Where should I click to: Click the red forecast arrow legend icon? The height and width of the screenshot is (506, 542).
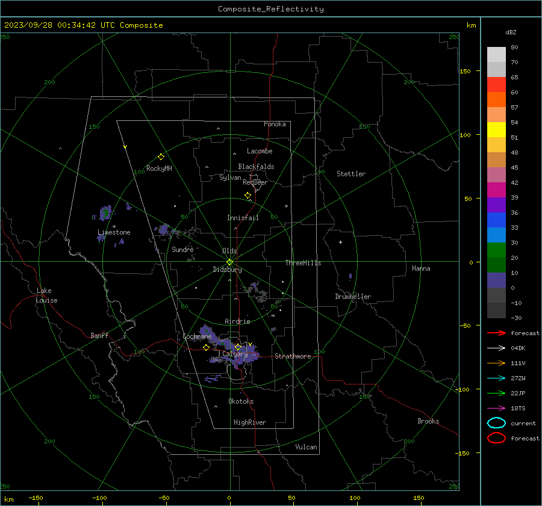tap(496, 333)
